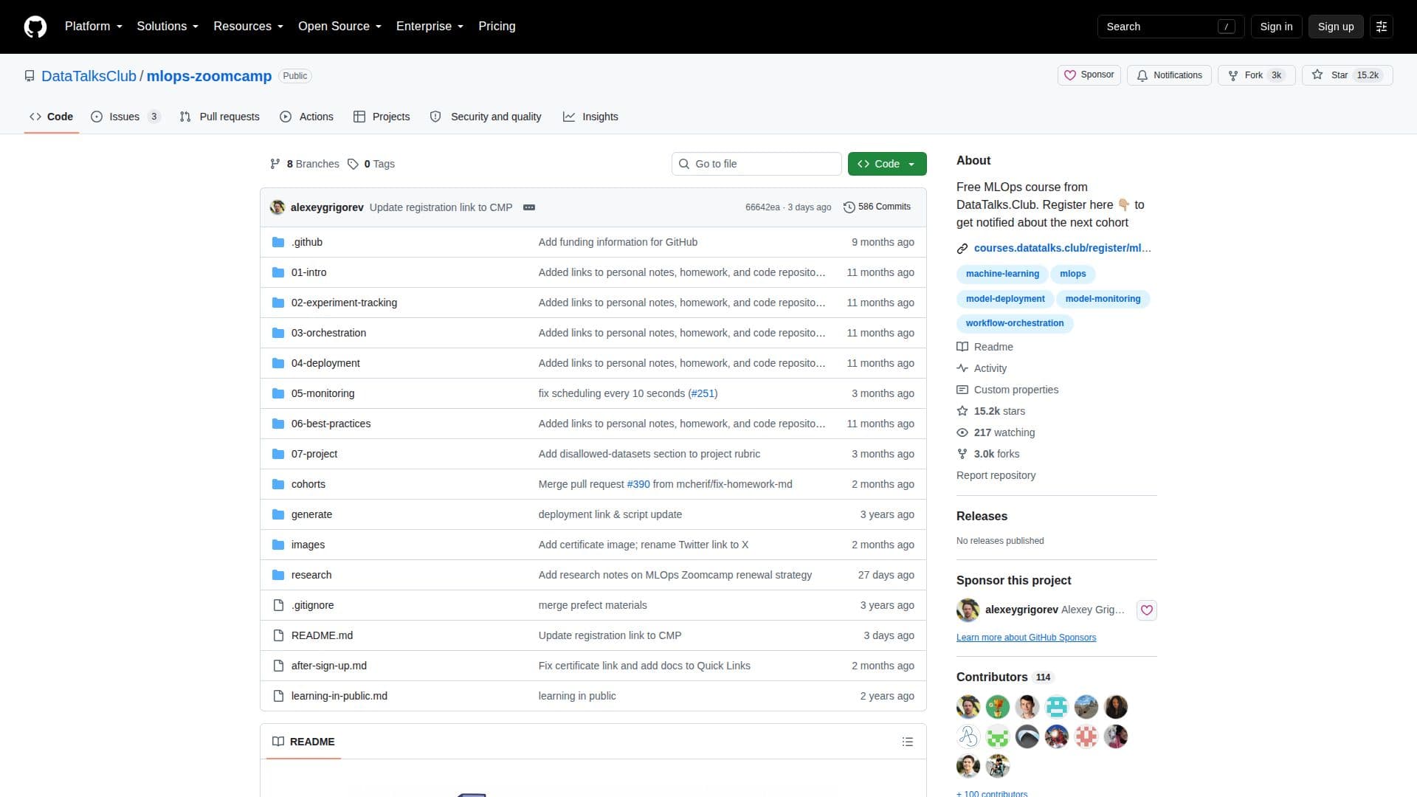Click the top Search box

pos(1171,27)
